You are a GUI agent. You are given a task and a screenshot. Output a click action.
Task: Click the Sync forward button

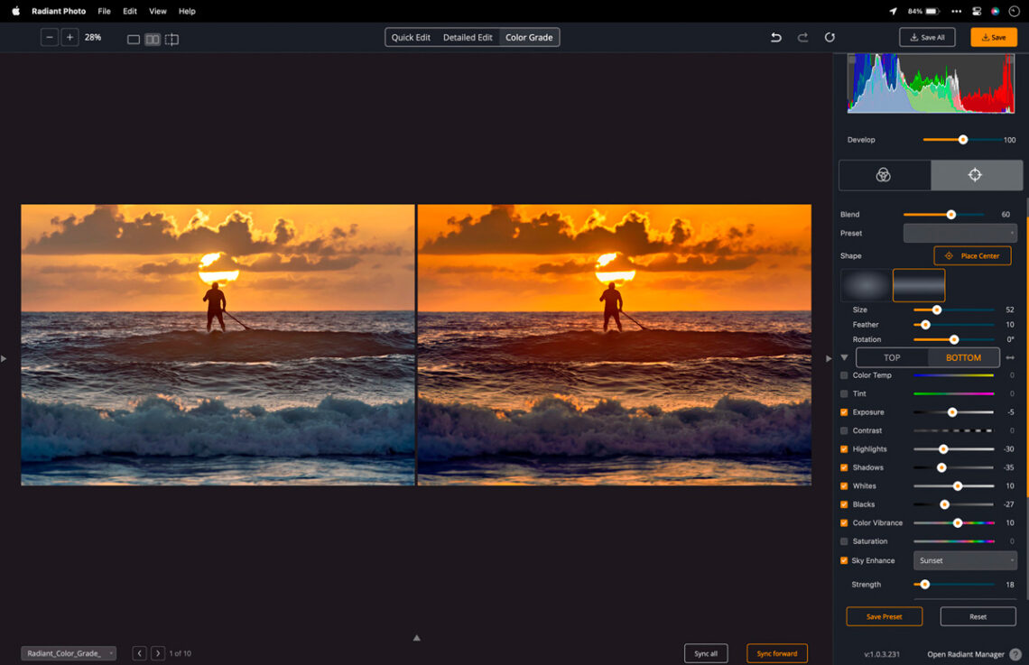click(776, 653)
